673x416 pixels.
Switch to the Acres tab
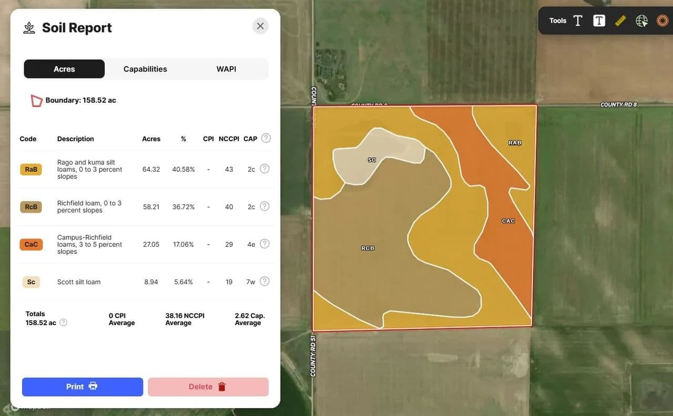coord(64,69)
